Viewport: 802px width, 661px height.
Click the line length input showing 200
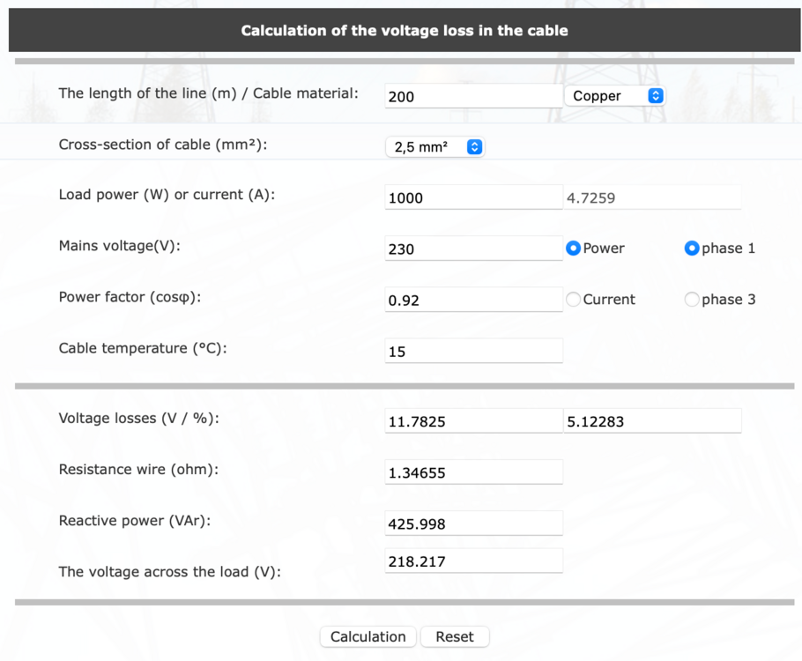click(472, 96)
